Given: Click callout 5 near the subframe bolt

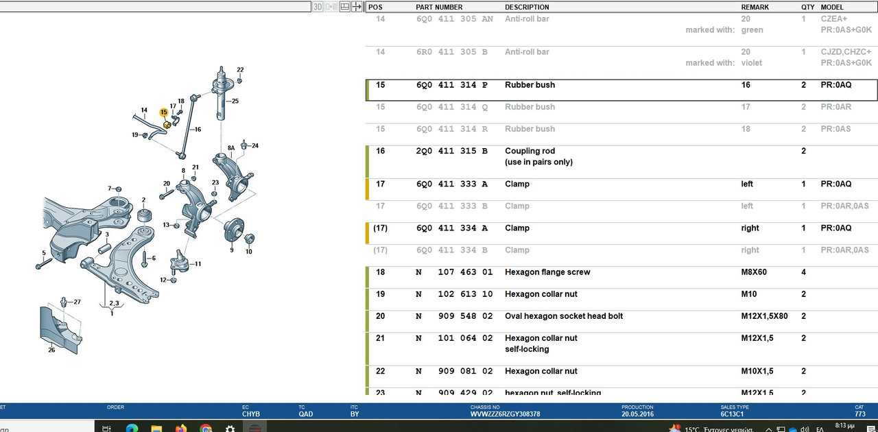Looking at the screenshot, I should coord(43,252).
